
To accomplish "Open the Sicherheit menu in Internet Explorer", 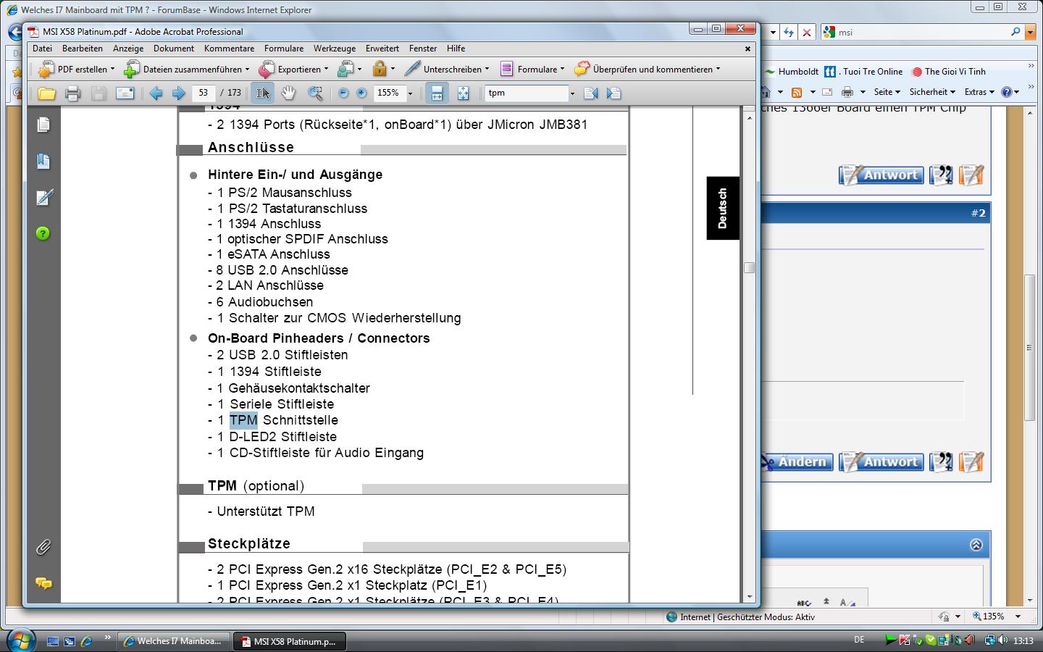I will 932,92.
